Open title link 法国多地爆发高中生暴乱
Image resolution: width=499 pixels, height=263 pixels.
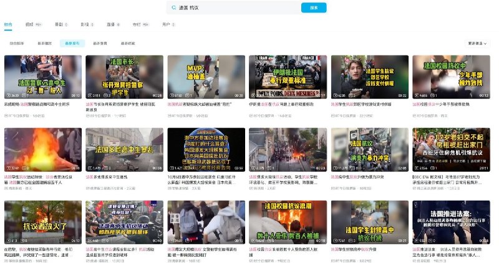[x=107, y=177]
